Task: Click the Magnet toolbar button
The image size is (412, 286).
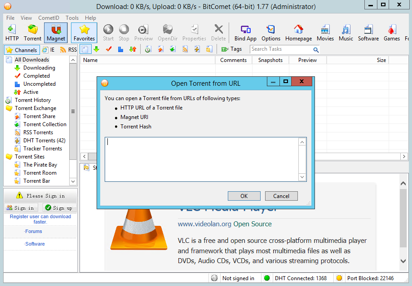Action: pos(56,33)
